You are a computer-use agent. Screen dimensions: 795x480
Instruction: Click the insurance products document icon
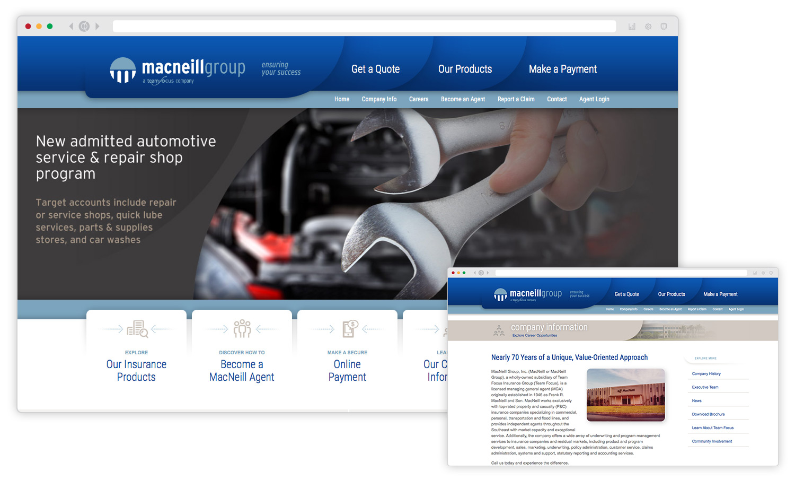tap(137, 329)
